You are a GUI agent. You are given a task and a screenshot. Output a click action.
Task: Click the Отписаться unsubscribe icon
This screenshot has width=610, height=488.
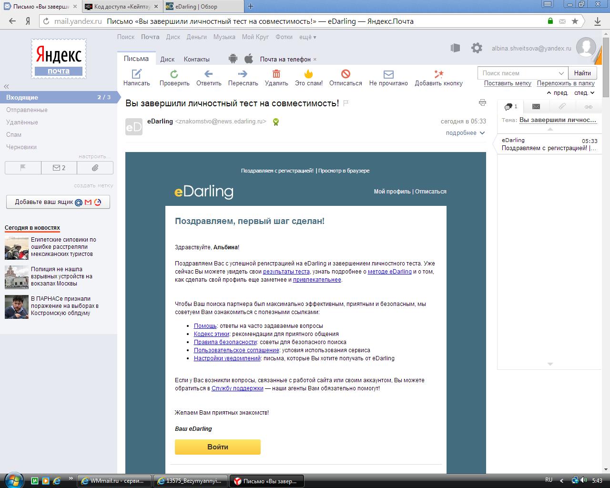pos(346,73)
